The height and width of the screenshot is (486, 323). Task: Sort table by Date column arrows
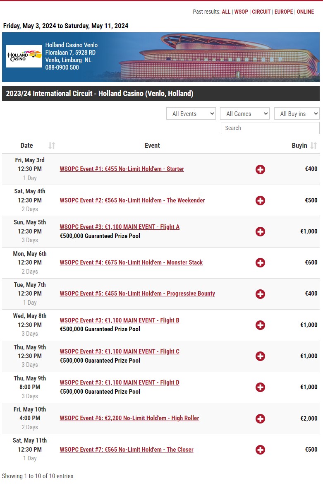[x=52, y=145]
